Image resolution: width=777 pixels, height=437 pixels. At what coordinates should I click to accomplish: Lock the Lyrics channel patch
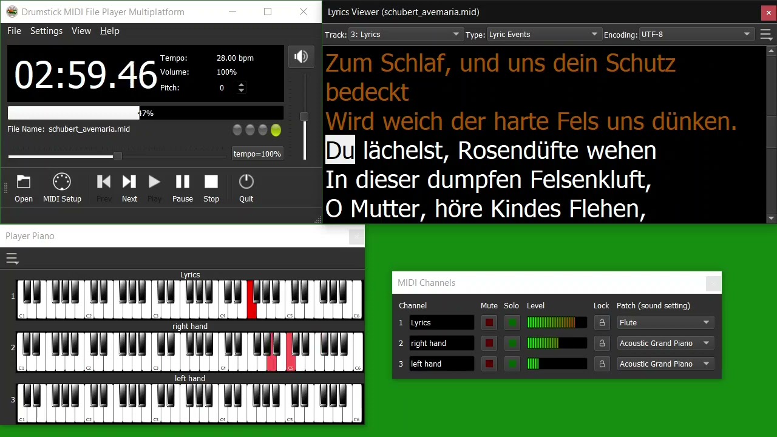click(602, 323)
